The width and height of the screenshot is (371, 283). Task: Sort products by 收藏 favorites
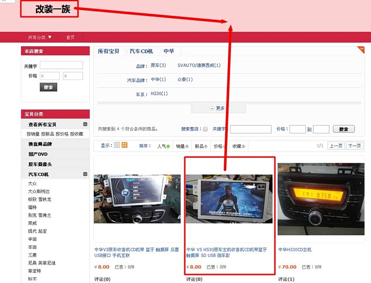[x=239, y=146]
